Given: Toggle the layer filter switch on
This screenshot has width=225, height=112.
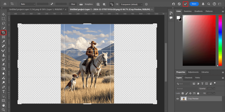Looking at the screenshot, I should [x=215, y=83].
